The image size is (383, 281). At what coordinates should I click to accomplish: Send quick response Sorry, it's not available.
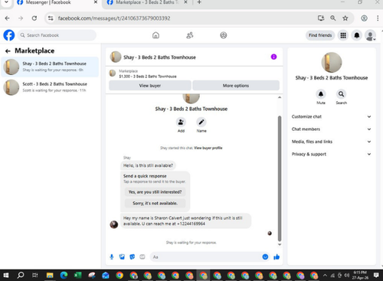click(x=155, y=204)
